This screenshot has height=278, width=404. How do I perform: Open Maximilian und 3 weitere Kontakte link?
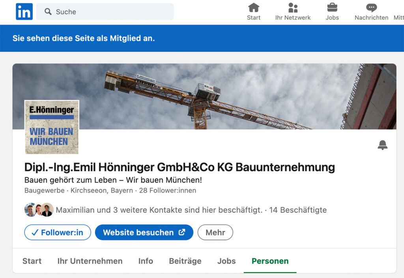159,210
